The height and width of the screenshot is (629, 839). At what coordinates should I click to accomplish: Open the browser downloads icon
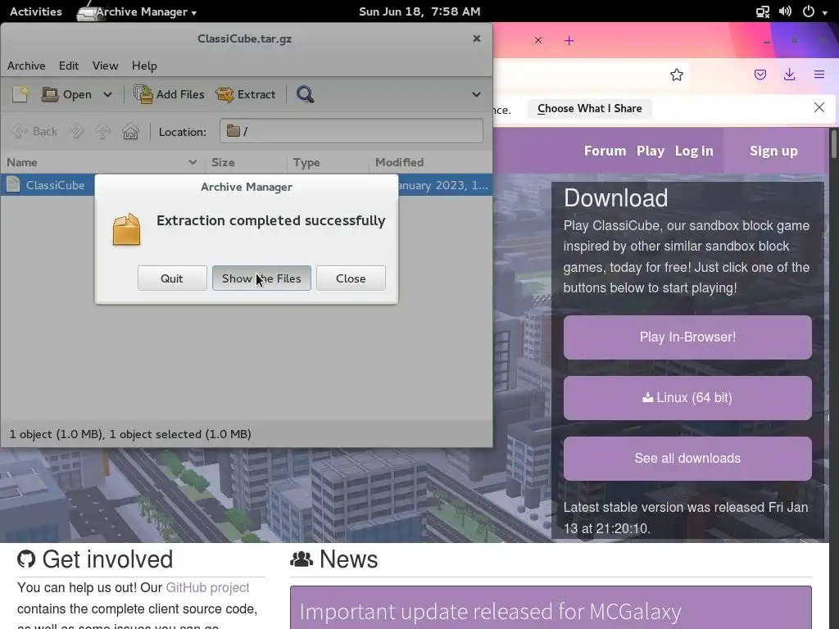(x=789, y=75)
